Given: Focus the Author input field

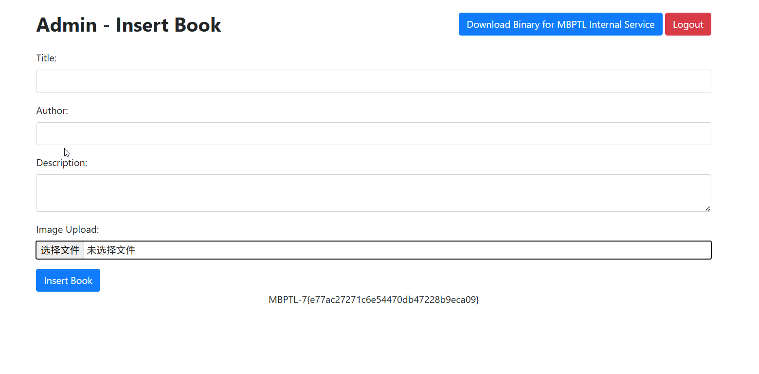Looking at the screenshot, I should [x=373, y=133].
